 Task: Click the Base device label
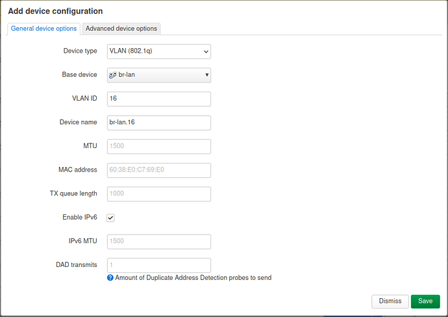[79, 75]
